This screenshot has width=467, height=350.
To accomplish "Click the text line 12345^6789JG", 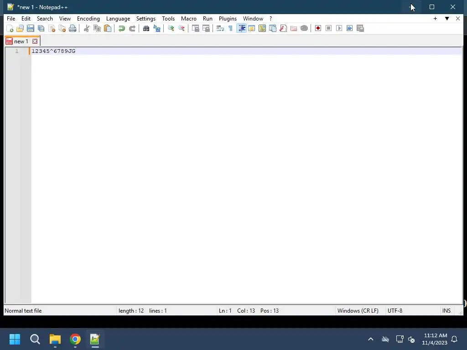I will (54, 51).
